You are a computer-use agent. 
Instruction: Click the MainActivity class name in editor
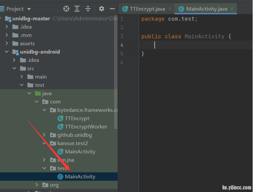[204, 36]
